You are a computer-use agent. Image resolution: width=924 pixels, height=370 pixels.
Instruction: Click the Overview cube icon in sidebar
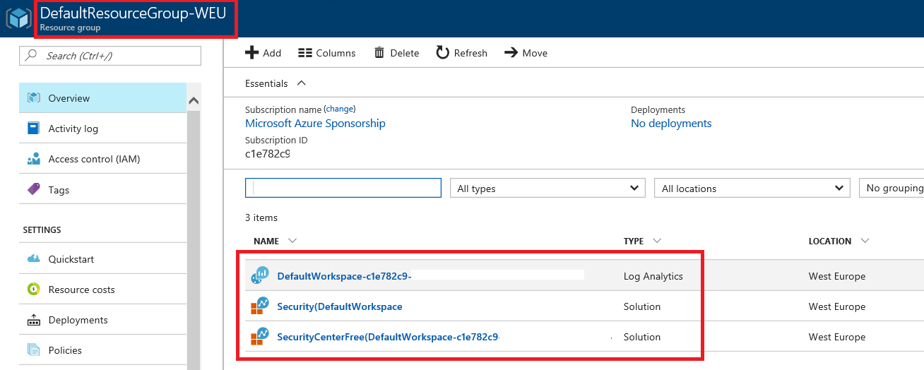click(34, 98)
